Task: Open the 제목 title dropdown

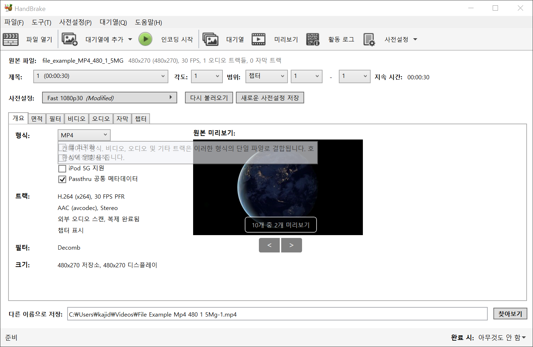Action: pyautogui.click(x=101, y=76)
